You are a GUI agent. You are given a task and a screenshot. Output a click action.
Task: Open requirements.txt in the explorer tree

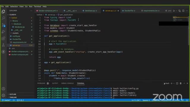(19, 42)
